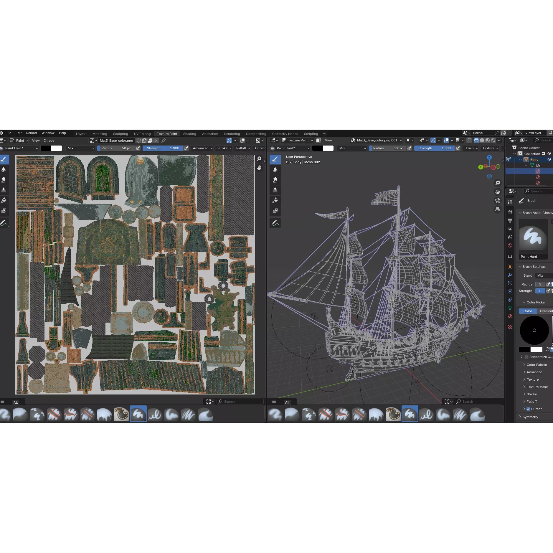
Task: Select the Soften tool in the 3D viewport toolbar
Action: [x=275, y=169]
